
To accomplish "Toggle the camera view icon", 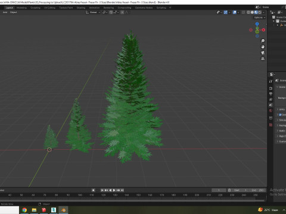I will pos(263,53).
